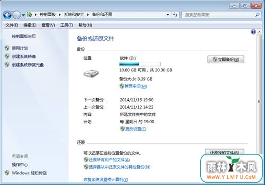
Task: Click the disk usage progress bar
Action: pyautogui.click(x=140, y=64)
